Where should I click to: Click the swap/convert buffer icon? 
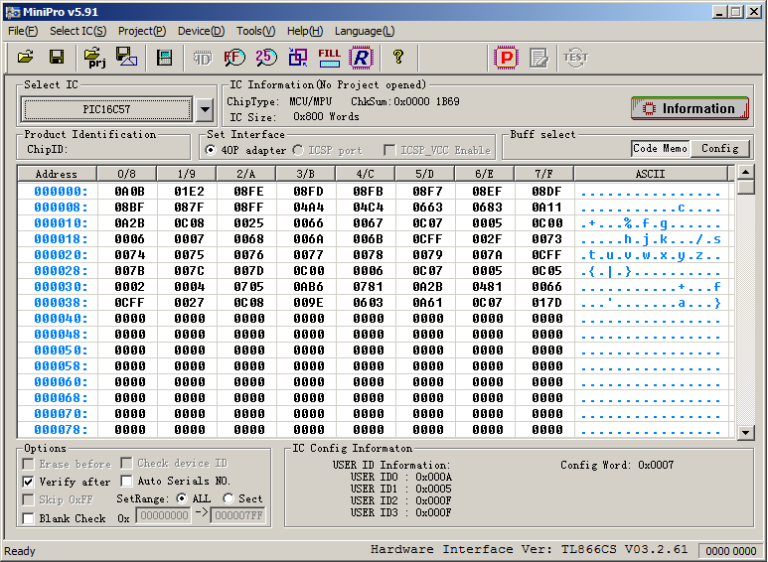coord(298,58)
